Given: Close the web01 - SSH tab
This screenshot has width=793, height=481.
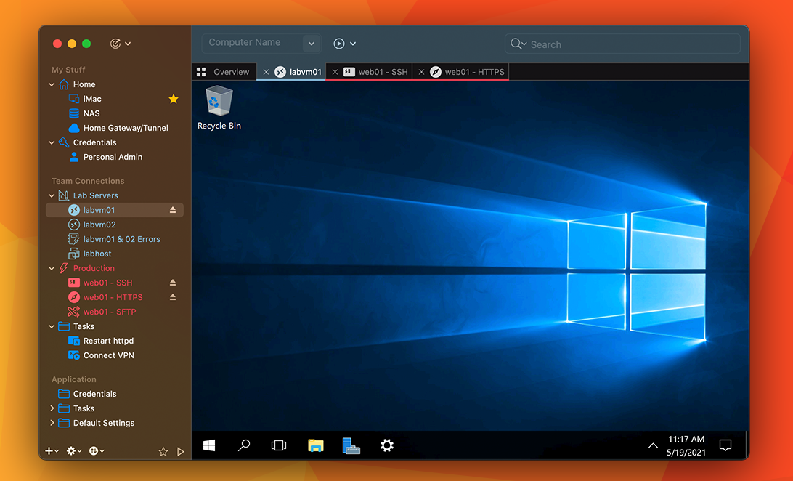Looking at the screenshot, I should click(x=335, y=72).
